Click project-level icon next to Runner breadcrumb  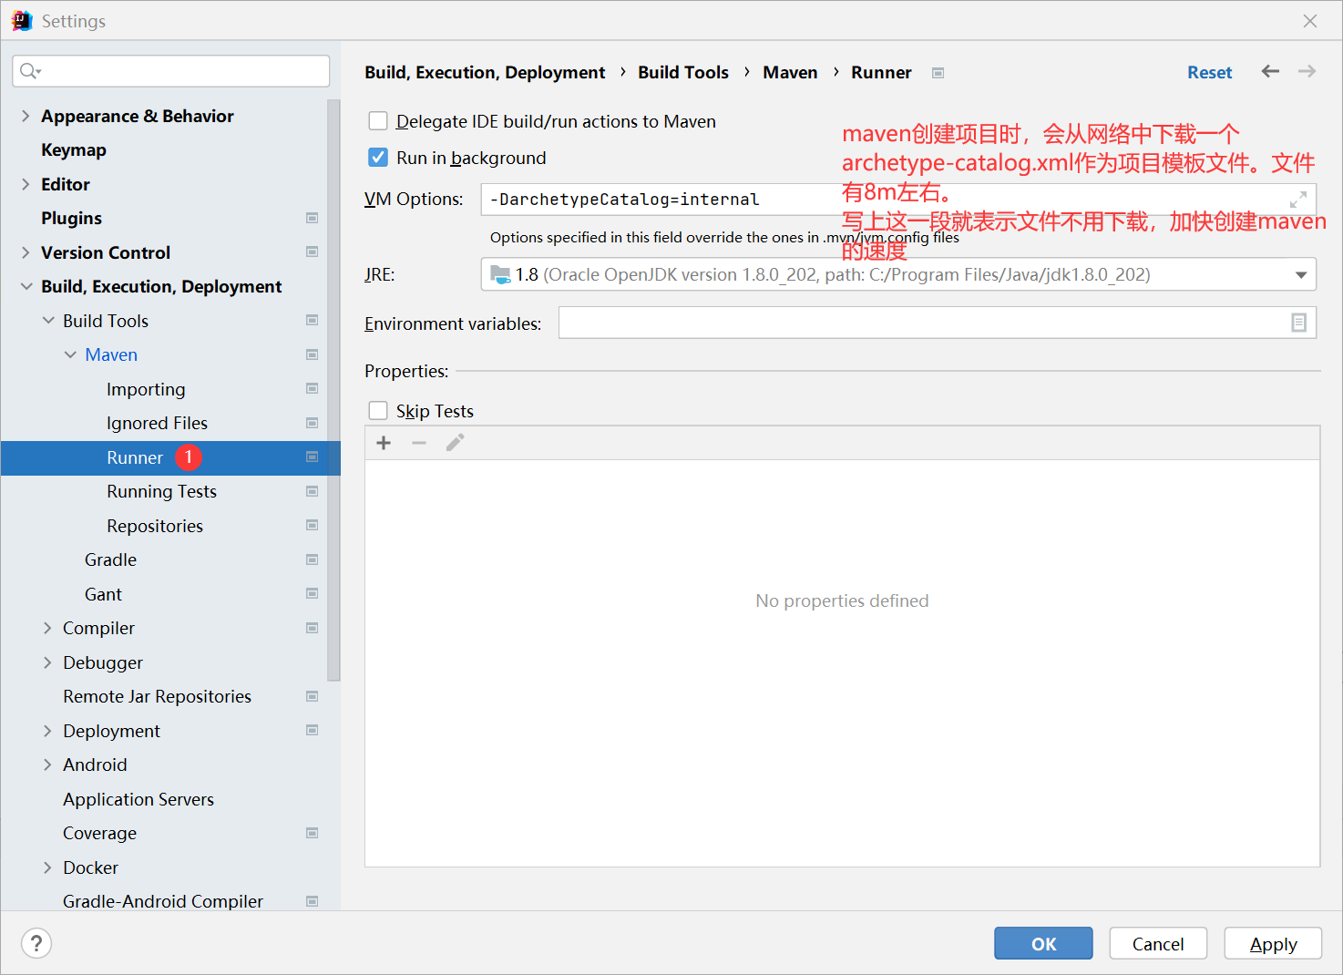click(x=938, y=73)
